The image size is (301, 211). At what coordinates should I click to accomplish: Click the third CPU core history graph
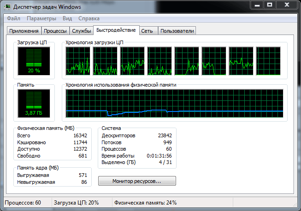(132, 61)
